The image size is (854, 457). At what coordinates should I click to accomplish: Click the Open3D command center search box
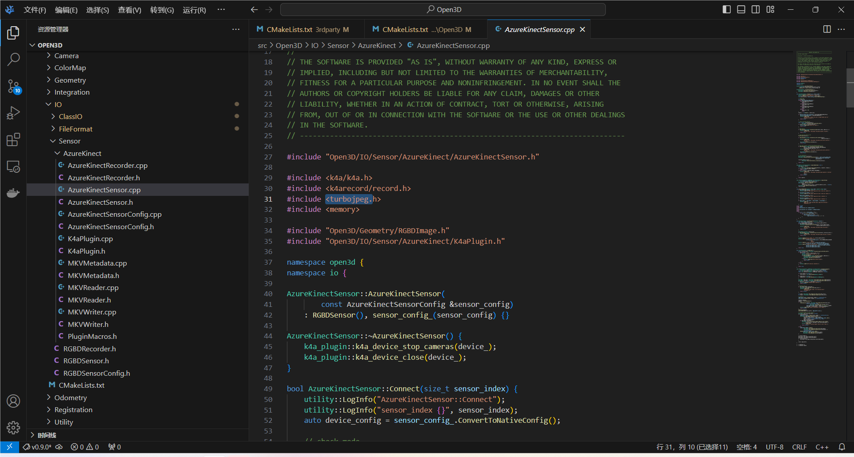[443, 9]
